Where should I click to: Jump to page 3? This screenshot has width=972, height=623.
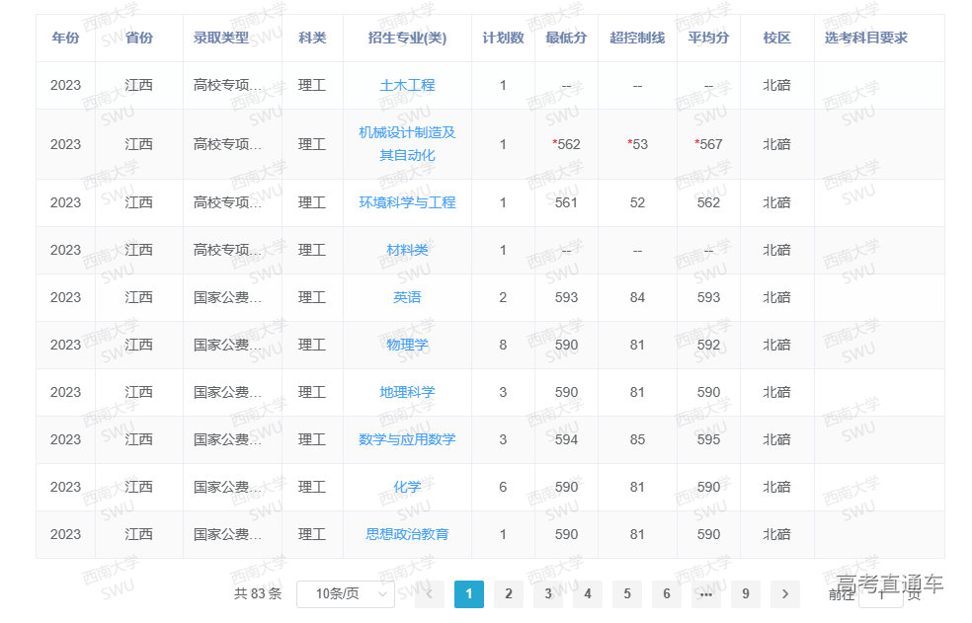547,593
